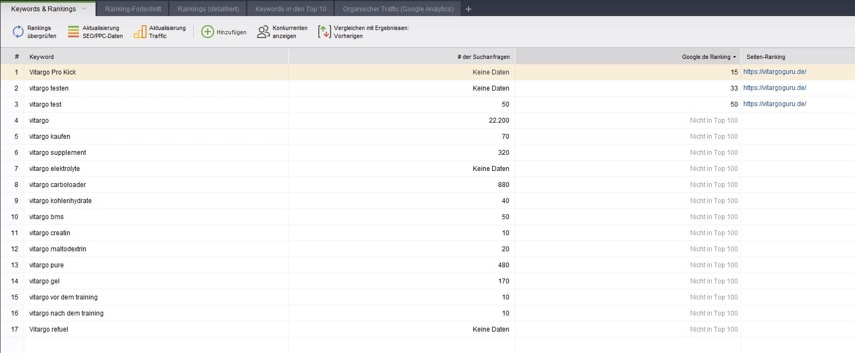
Task: Click the Seiten-Ranking column header
Action: tap(798, 57)
